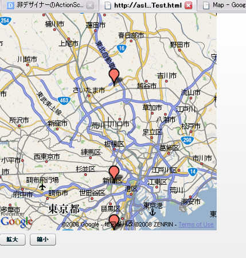Click the 蓮田市 label on the map
The height and width of the screenshot is (258, 246).
96,25
